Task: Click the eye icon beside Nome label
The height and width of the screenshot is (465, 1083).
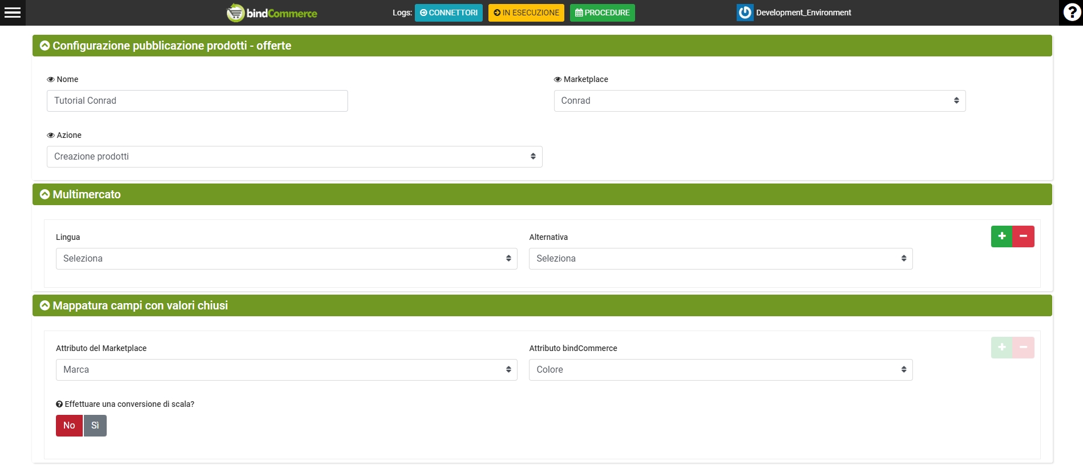Action: pos(51,80)
